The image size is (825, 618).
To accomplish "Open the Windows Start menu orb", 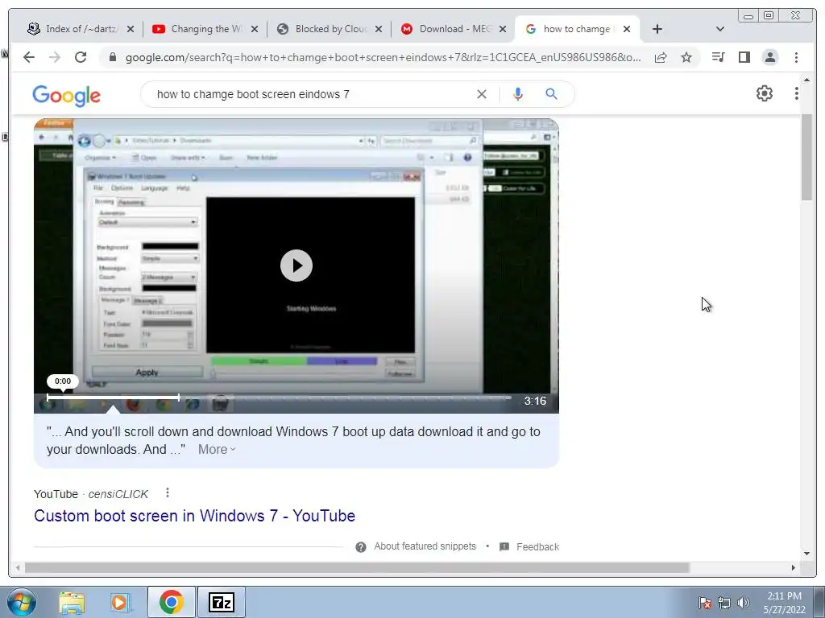I will click(21, 602).
